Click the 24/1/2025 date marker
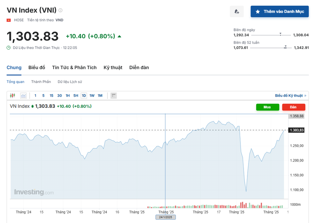 165,217
